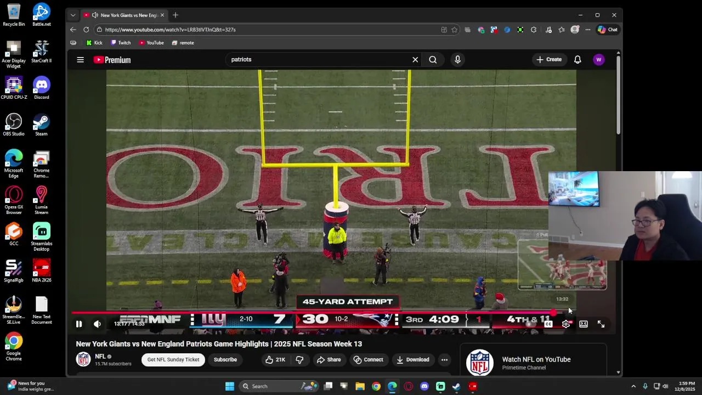
Task: Run search with the magnifier button
Action: [433, 59]
